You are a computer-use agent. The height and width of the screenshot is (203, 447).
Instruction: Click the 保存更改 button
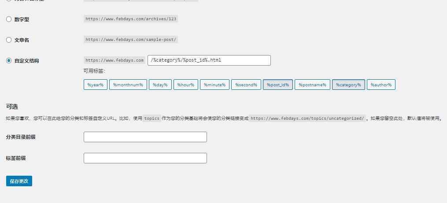(19, 181)
